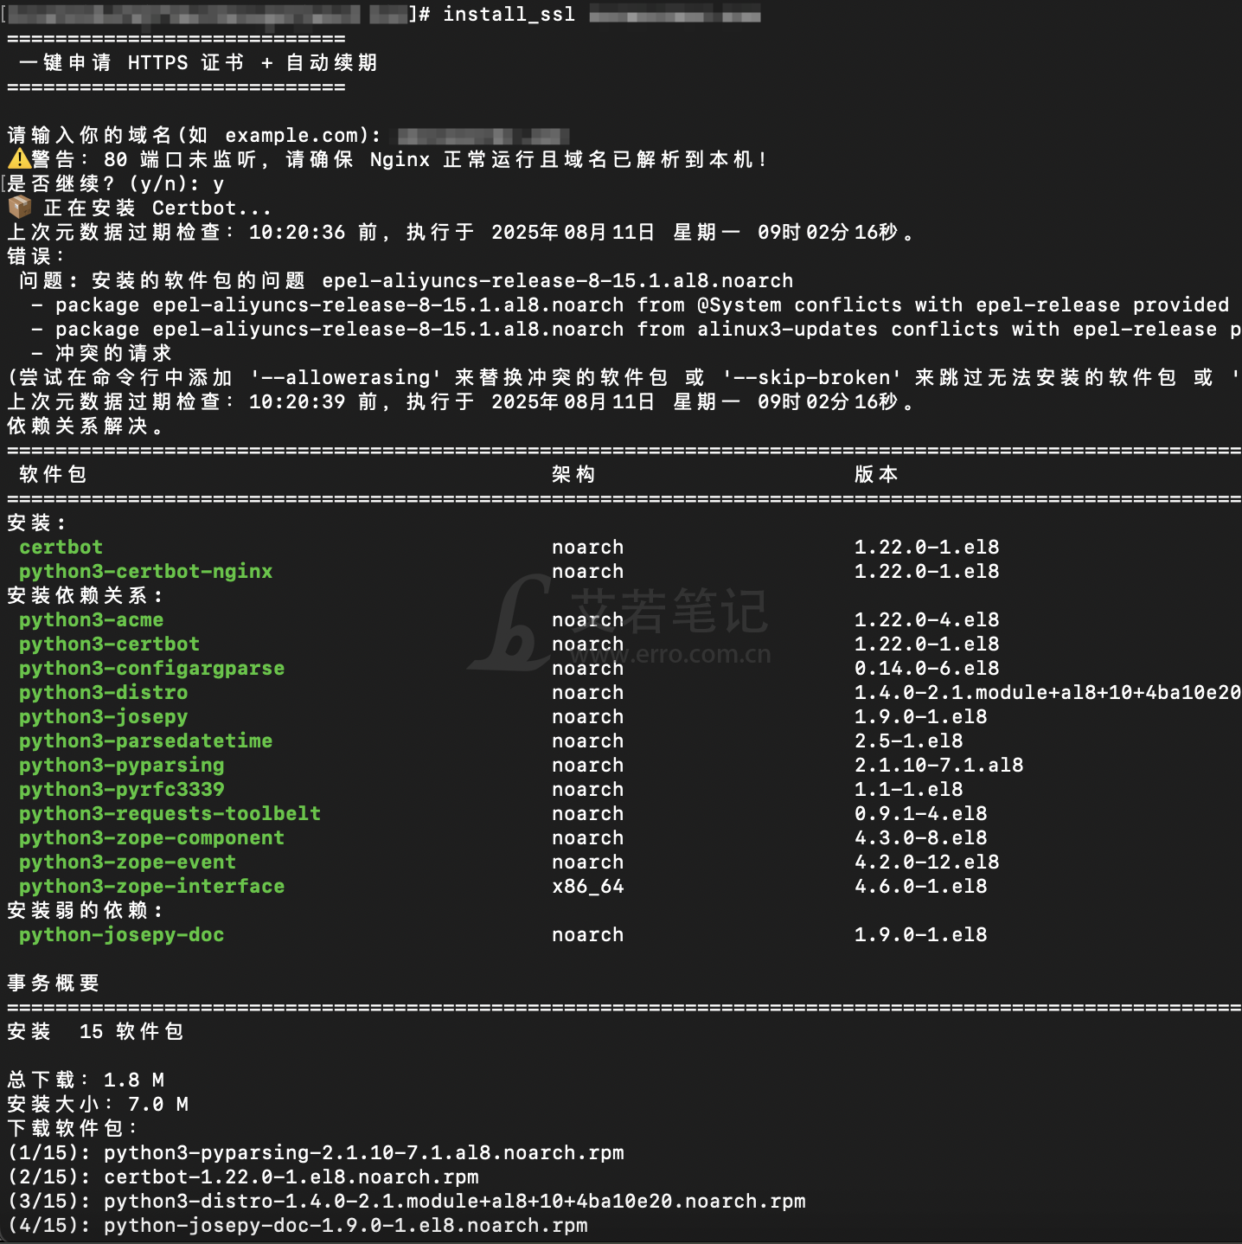Click the '下载软件包:' label
The width and height of the screenshot is (1242, 1244).
point(73,1128)
